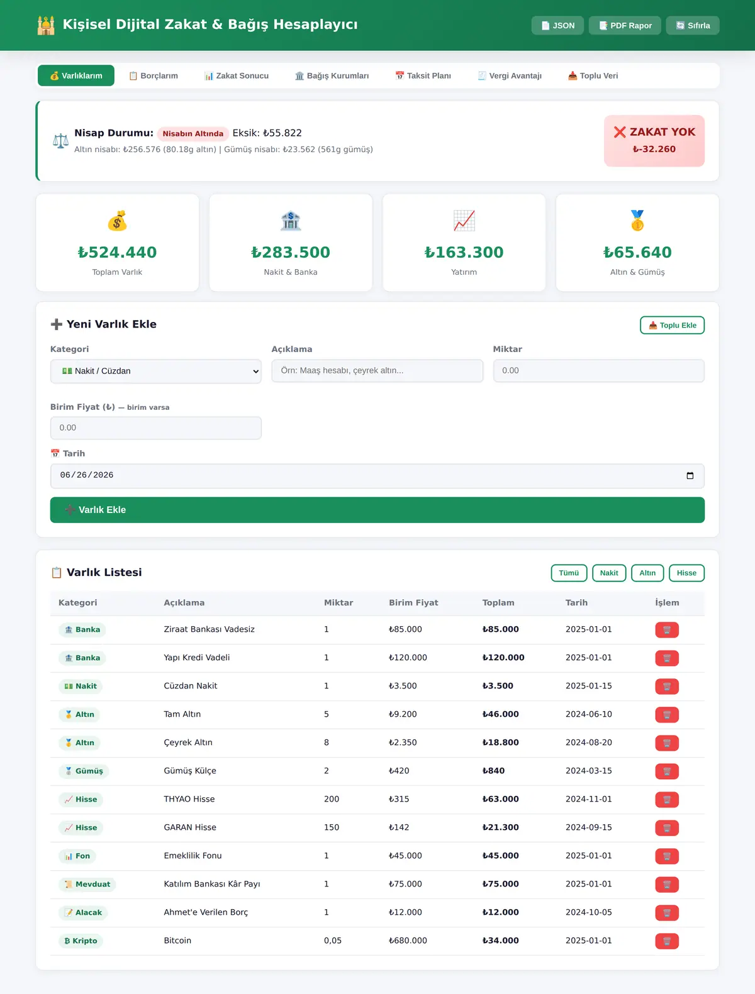Click the bank icon above Nakit & Banka
755x994 pixels.
(x=291, y=221)
